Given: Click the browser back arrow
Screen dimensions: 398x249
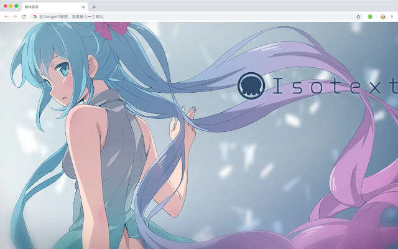Looking at the screenshot, I should pos(6,17).
